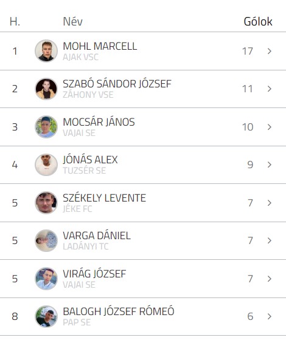The width and height of the screenshot is (286, 343).
Task: Sort by the Gólok column header
Action: tap(258, 21)
